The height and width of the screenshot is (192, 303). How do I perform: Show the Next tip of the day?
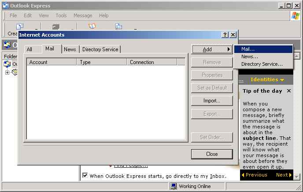pyautogui.click(x=284, y=175)
